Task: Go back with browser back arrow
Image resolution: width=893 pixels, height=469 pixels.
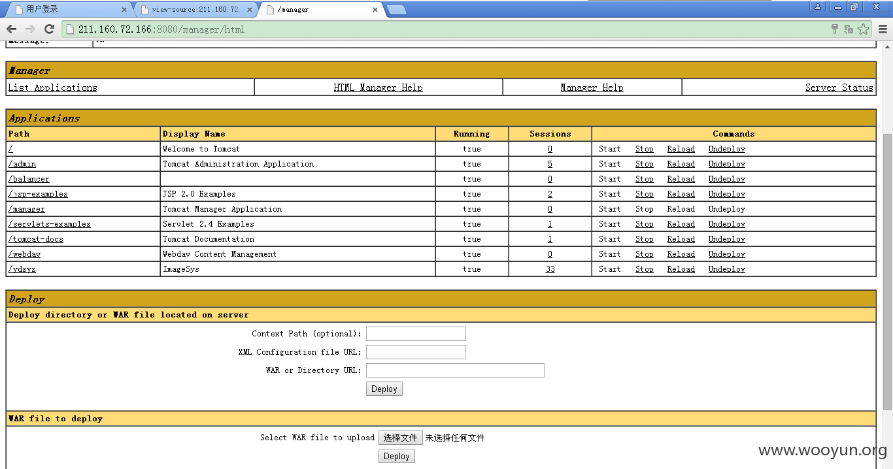Action: [11, 29]
